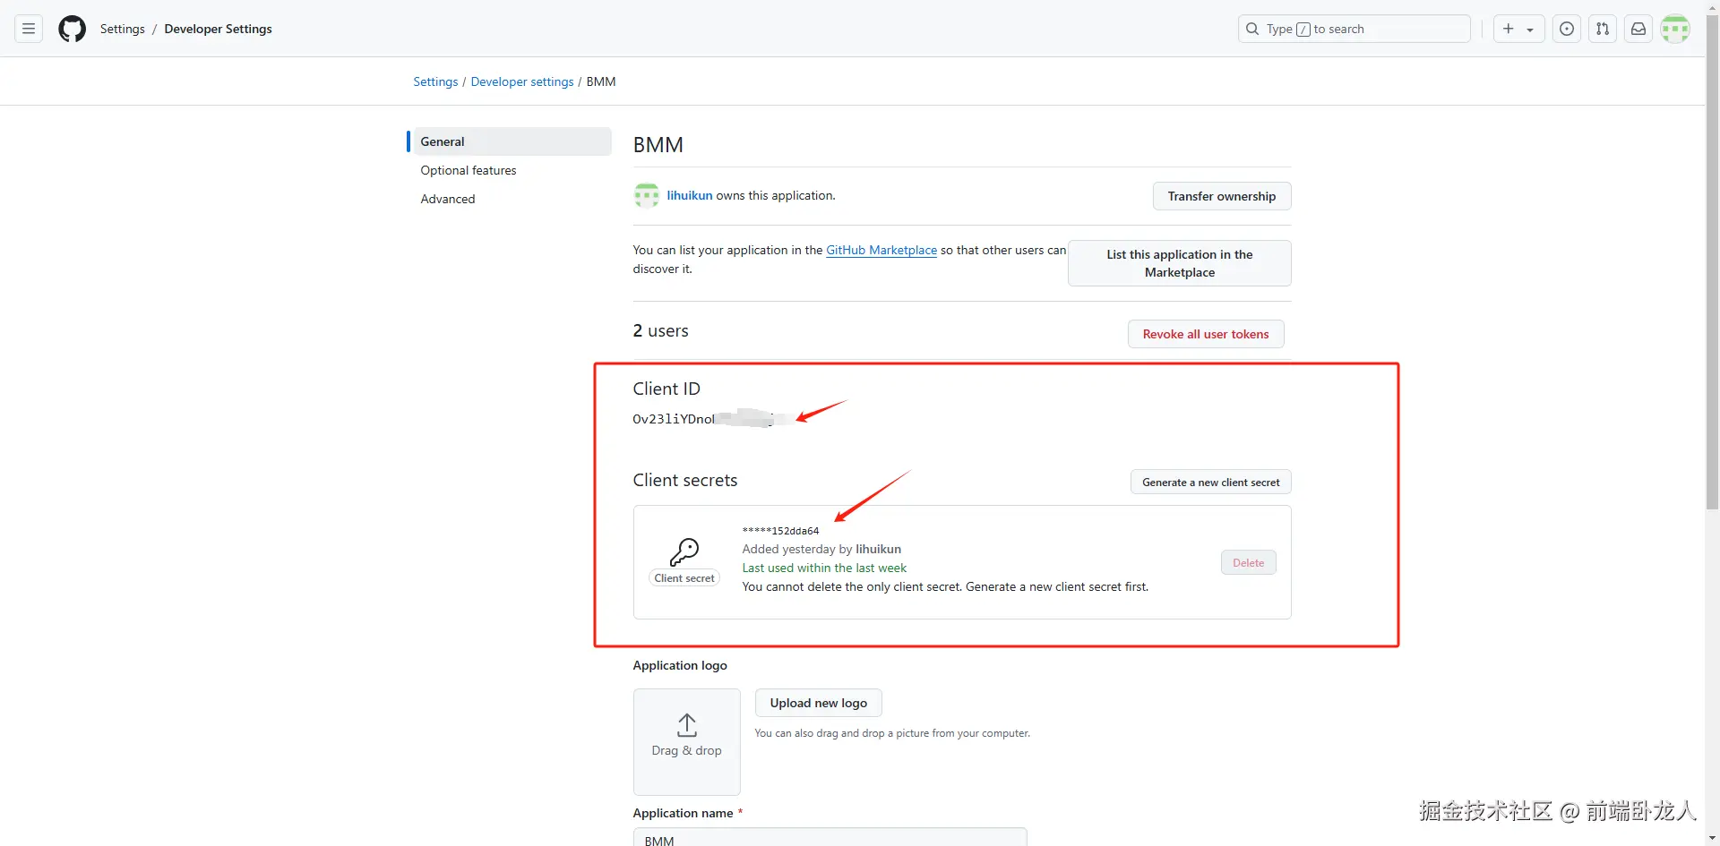Follow the GitHub Marketplace link
The height and width of the screenshot is (846, 1720).
tap(881, 250)
